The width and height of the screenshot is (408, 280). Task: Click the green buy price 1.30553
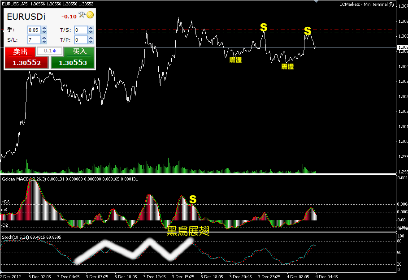point(73,63)
